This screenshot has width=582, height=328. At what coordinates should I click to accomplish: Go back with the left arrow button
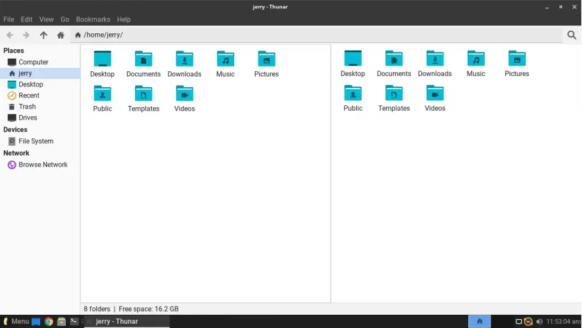coord(10,35)
